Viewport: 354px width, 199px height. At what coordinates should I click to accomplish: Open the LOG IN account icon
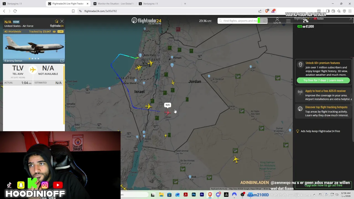tap(277, 21)
